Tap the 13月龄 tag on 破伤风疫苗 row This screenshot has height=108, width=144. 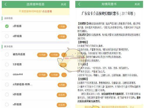point(42,55)
